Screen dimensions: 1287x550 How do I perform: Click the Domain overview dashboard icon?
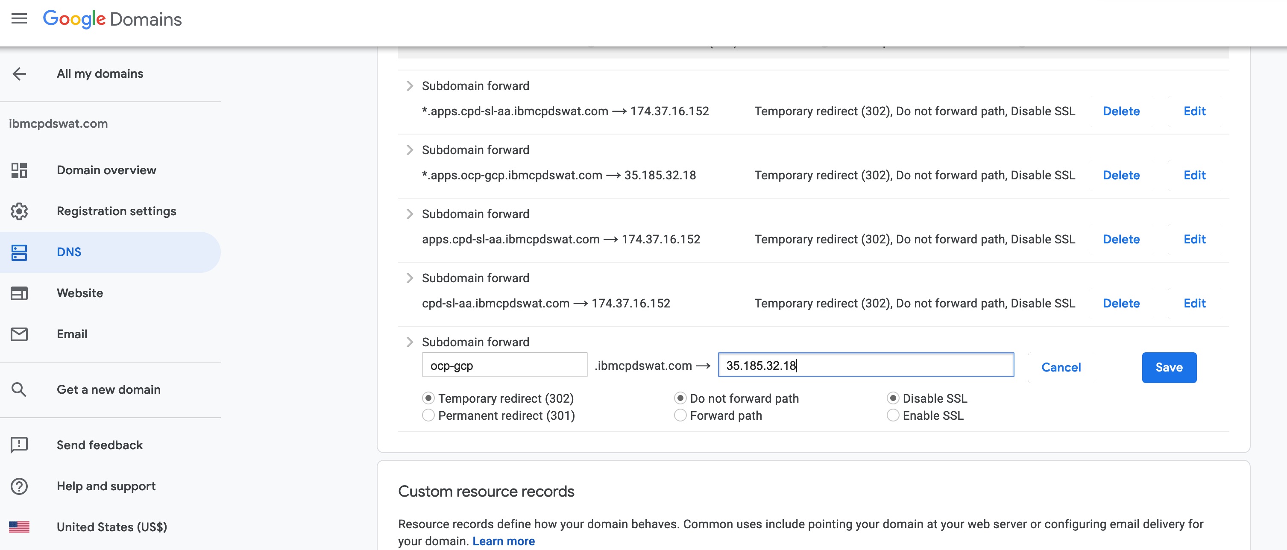[19, 170]
